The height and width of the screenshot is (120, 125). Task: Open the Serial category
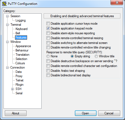[19, 93]
